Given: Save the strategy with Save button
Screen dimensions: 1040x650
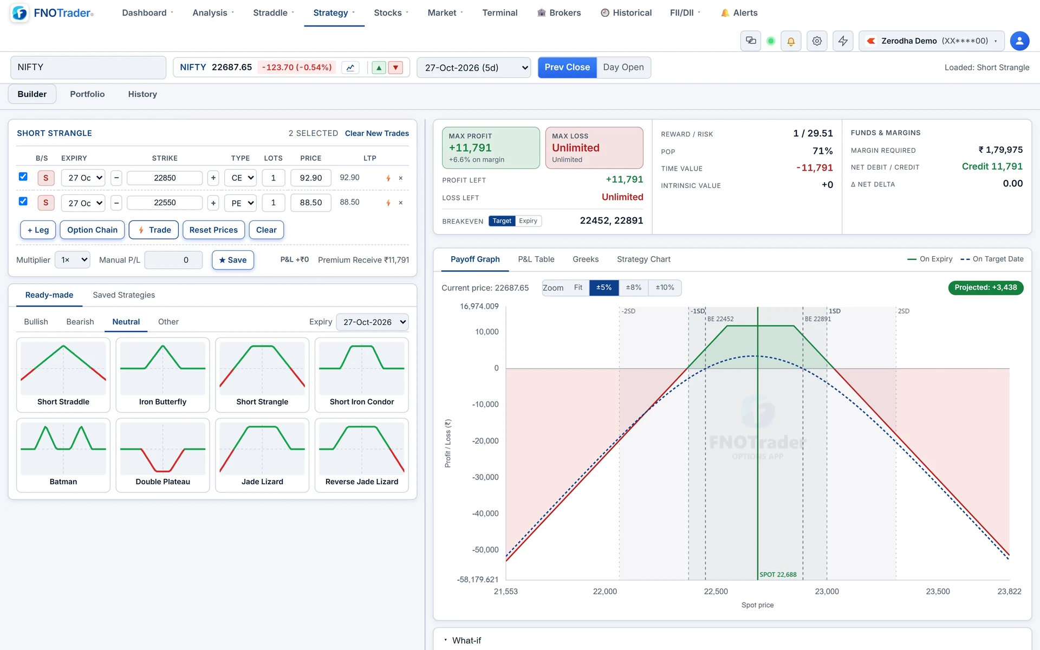Looking at the screenshot, I should 233,260.
